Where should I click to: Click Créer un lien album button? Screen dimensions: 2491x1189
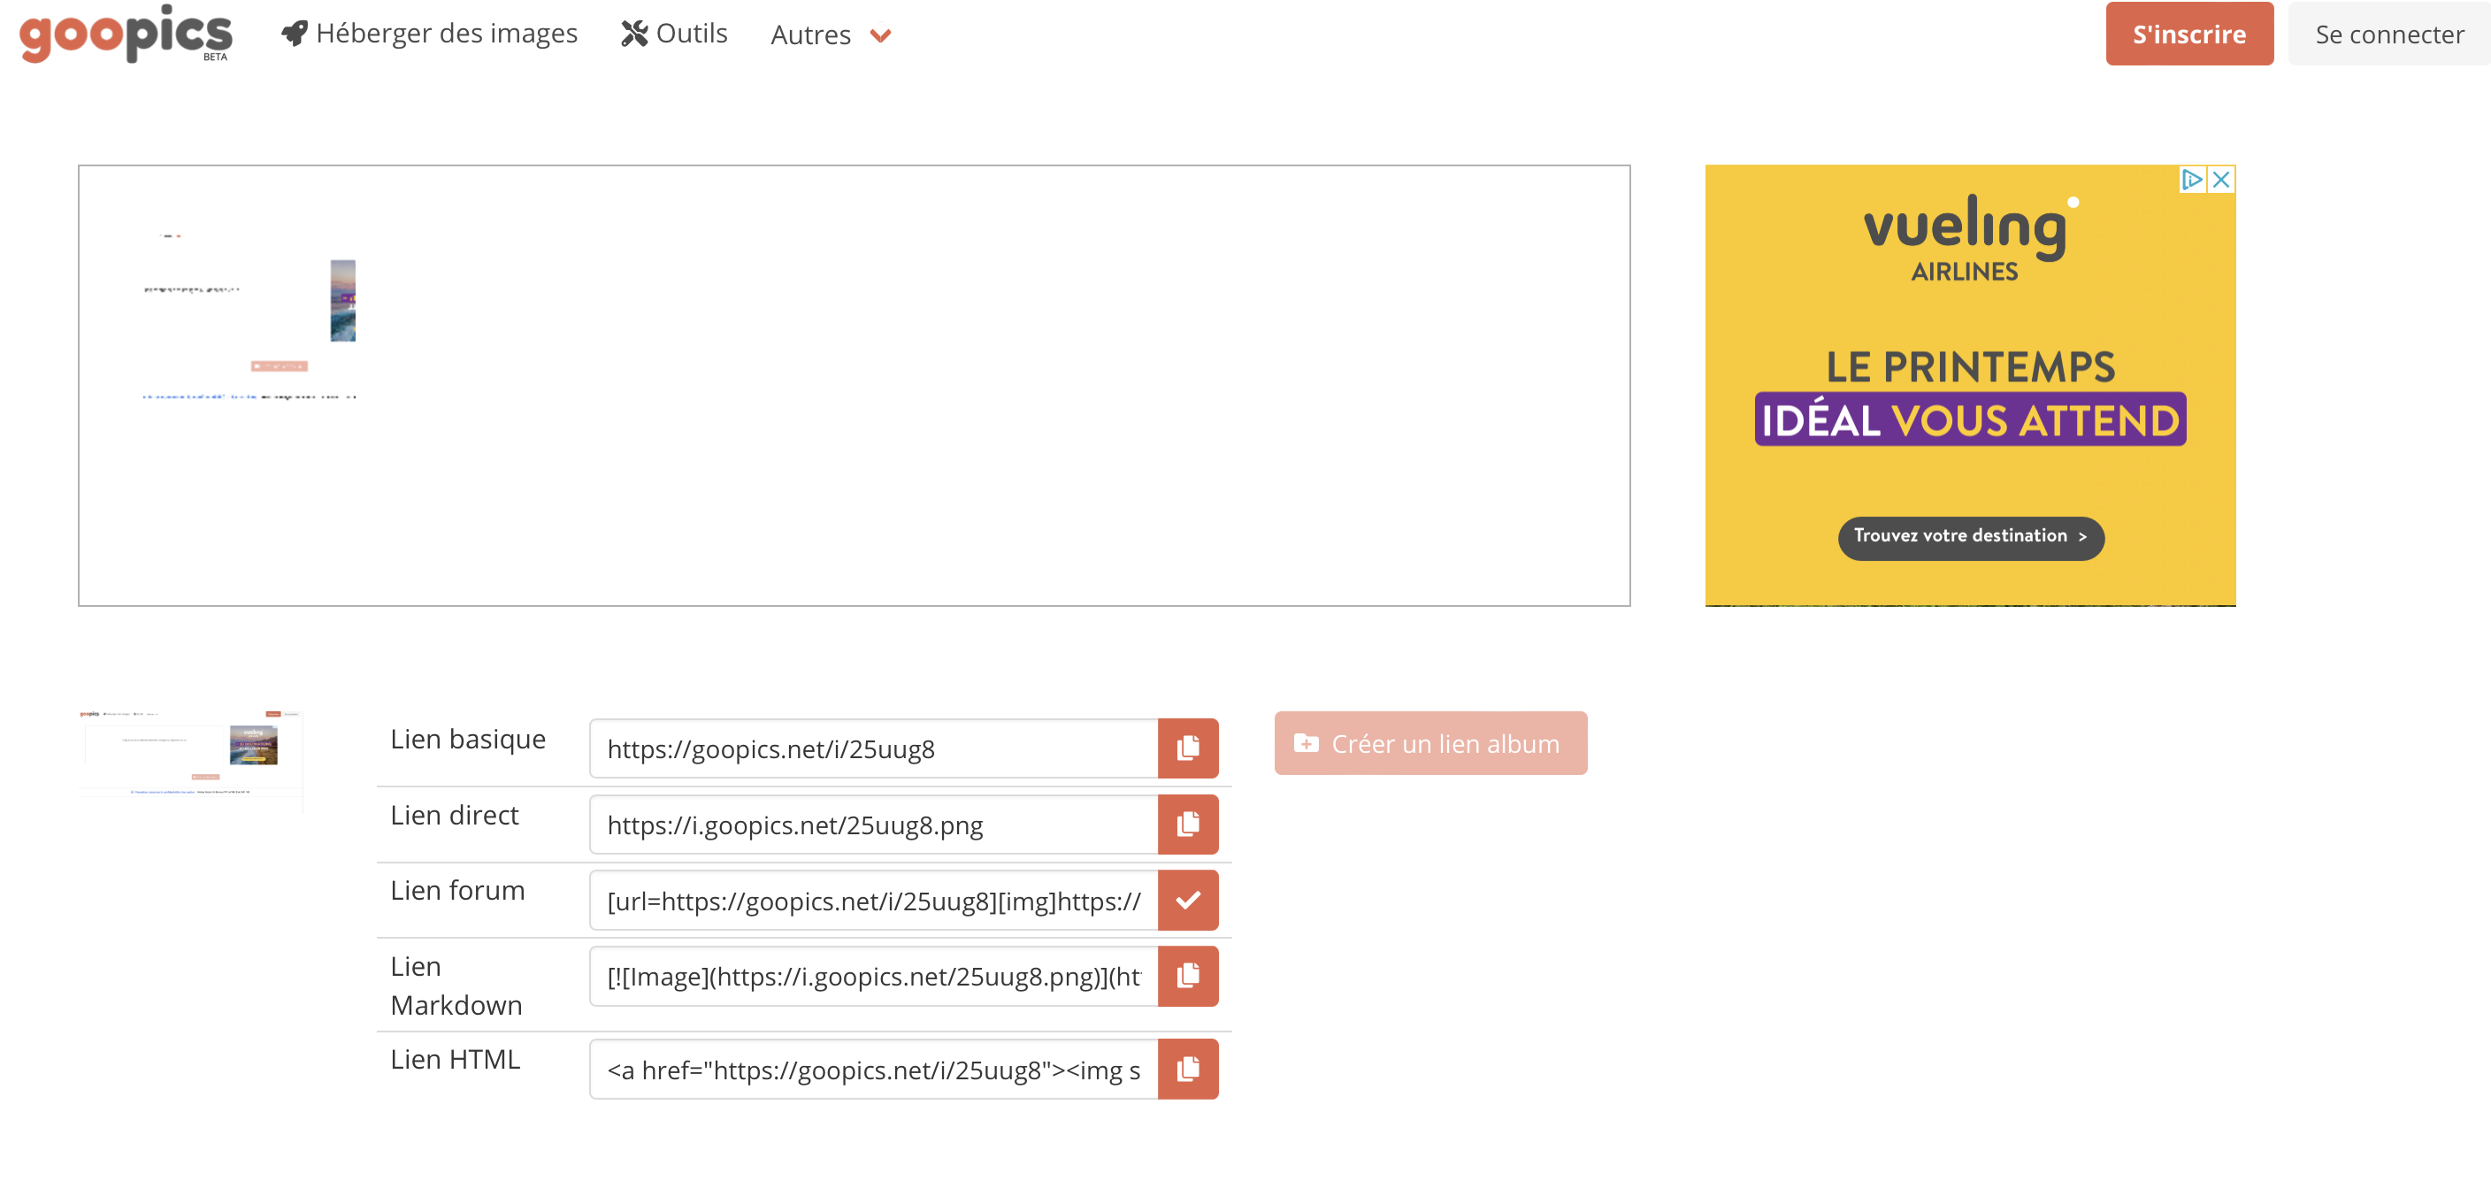(1430, 743)
